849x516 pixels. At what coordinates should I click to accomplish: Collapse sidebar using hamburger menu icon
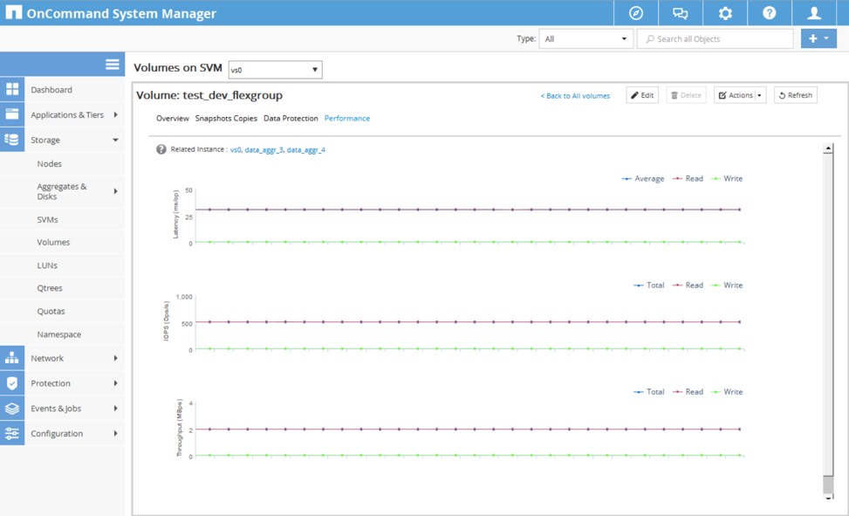(x=112, y=64)
